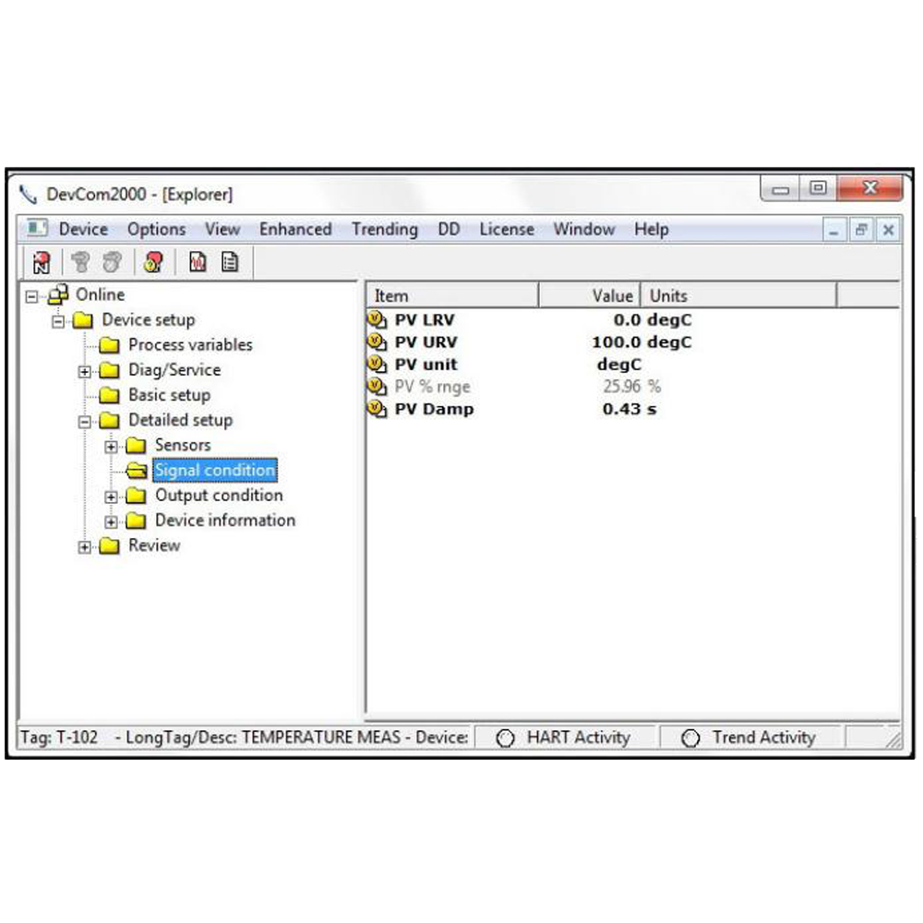Viewport: 923px width, 923px height.
Task: Collapse the Detailed setup node
Action: tap(84, 422)
